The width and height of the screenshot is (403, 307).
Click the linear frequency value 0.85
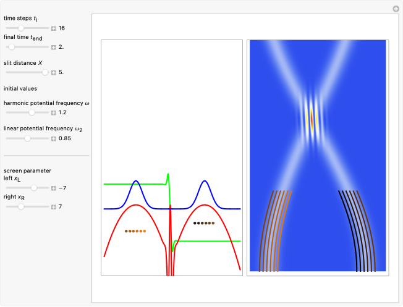click(65, 138)
